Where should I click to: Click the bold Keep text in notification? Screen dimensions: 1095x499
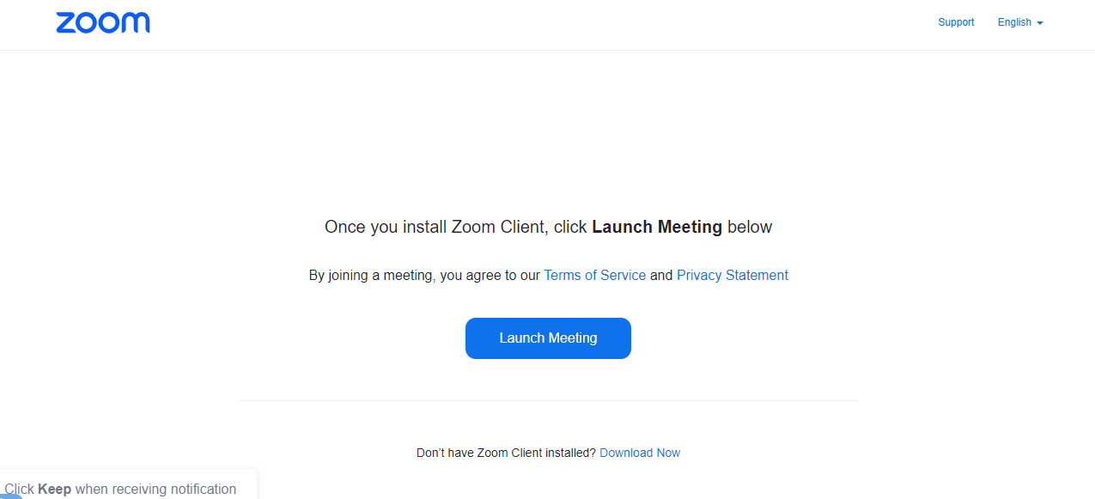click(x=56, y=489)
